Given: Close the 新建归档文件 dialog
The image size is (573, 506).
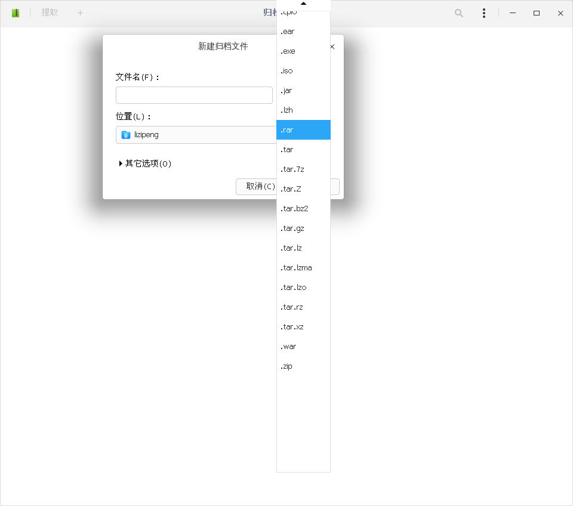Looking at the screenshot, I should [x=332, y=46].
